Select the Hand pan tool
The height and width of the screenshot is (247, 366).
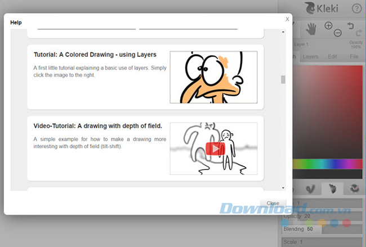tap(310, 30)
